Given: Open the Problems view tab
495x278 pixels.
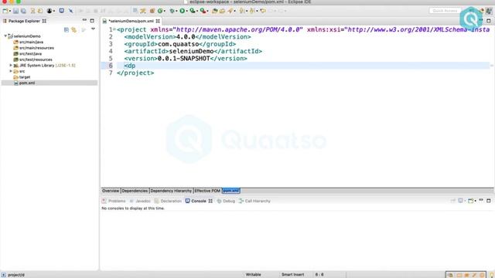Looking at the screenshot, I should 114,201.
